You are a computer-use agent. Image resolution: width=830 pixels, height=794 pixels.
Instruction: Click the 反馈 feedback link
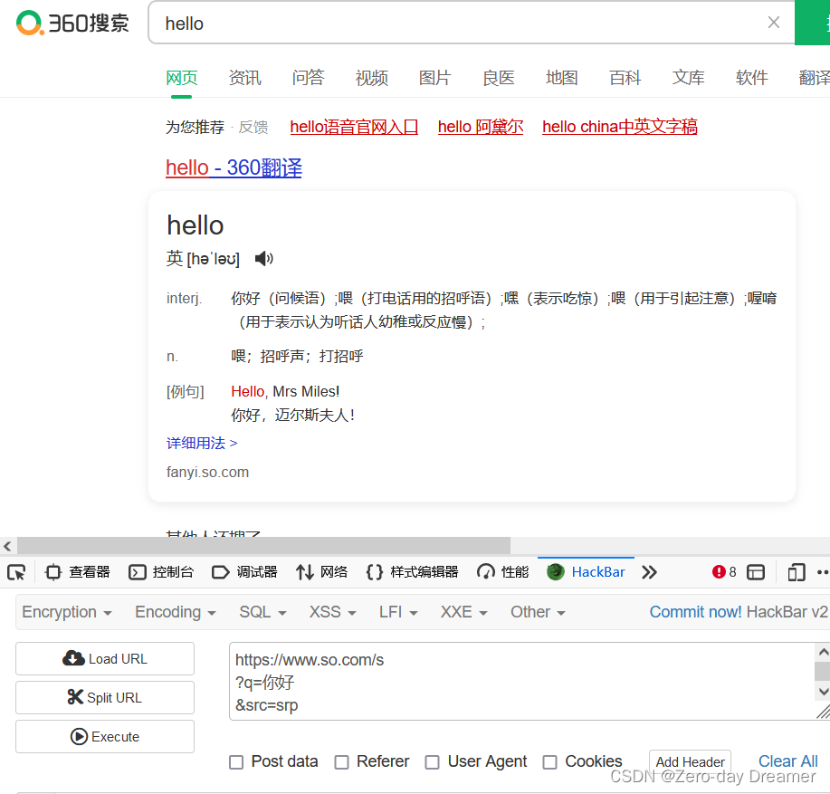coord(253,127)
